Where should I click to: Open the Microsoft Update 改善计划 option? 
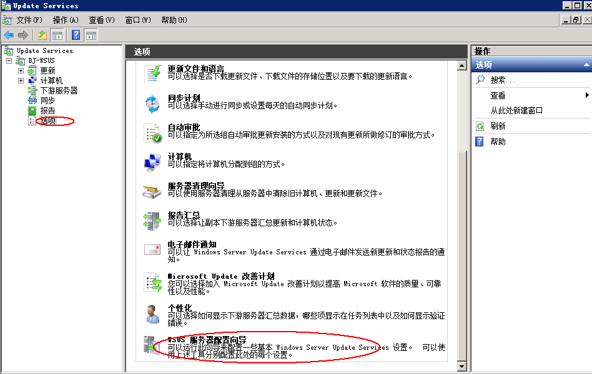[221, 276]
